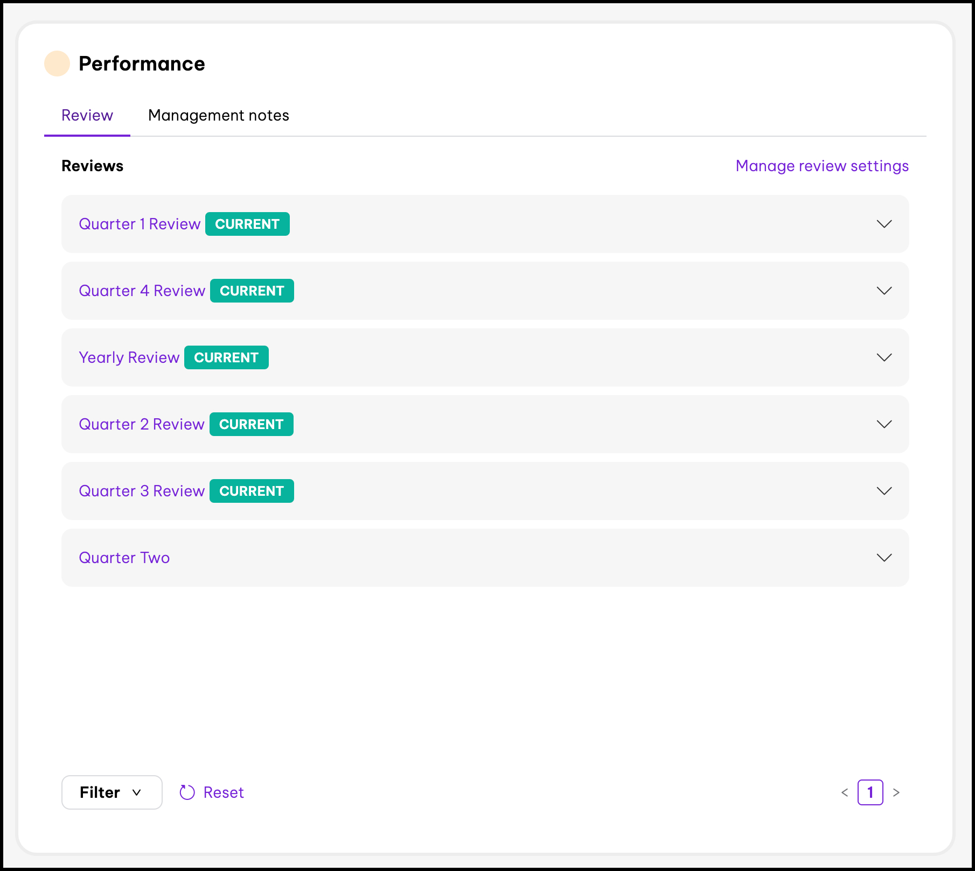Select the Review tab
975x871 pixels.
click(87, 115)
